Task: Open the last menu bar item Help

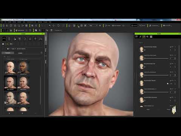Action: click(50, 22)
